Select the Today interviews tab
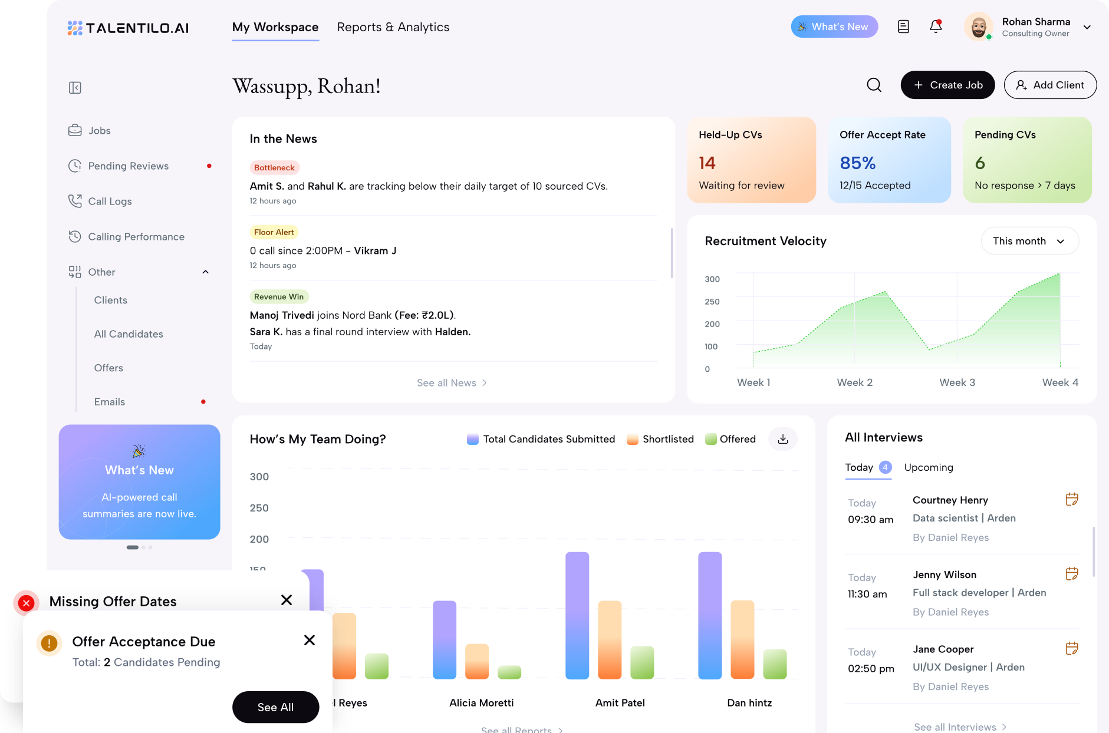Viewport: 1109px width, 733px height. [868, 467]
